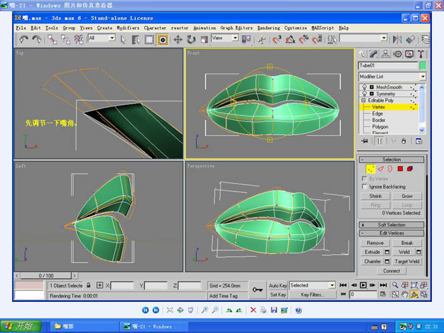Click the Target Weld button
Viewport: 444px width, 333px height.
pos(407,261)
